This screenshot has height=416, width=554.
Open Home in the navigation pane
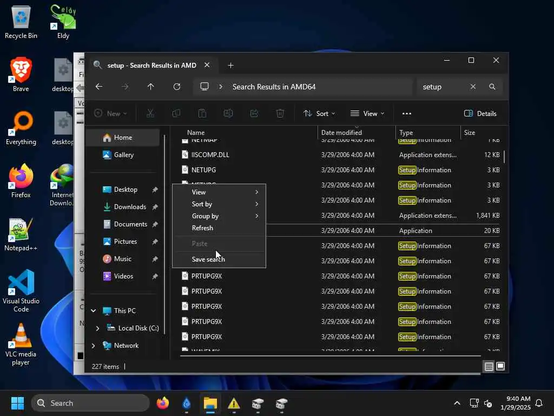point(123,138)
